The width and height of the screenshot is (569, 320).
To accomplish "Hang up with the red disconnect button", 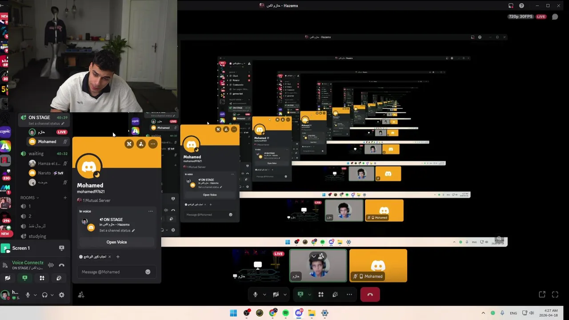I will point(370,294).
